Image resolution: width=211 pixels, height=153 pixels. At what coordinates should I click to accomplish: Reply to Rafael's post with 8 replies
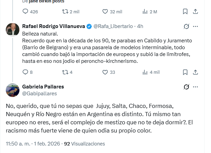[25, 72]
